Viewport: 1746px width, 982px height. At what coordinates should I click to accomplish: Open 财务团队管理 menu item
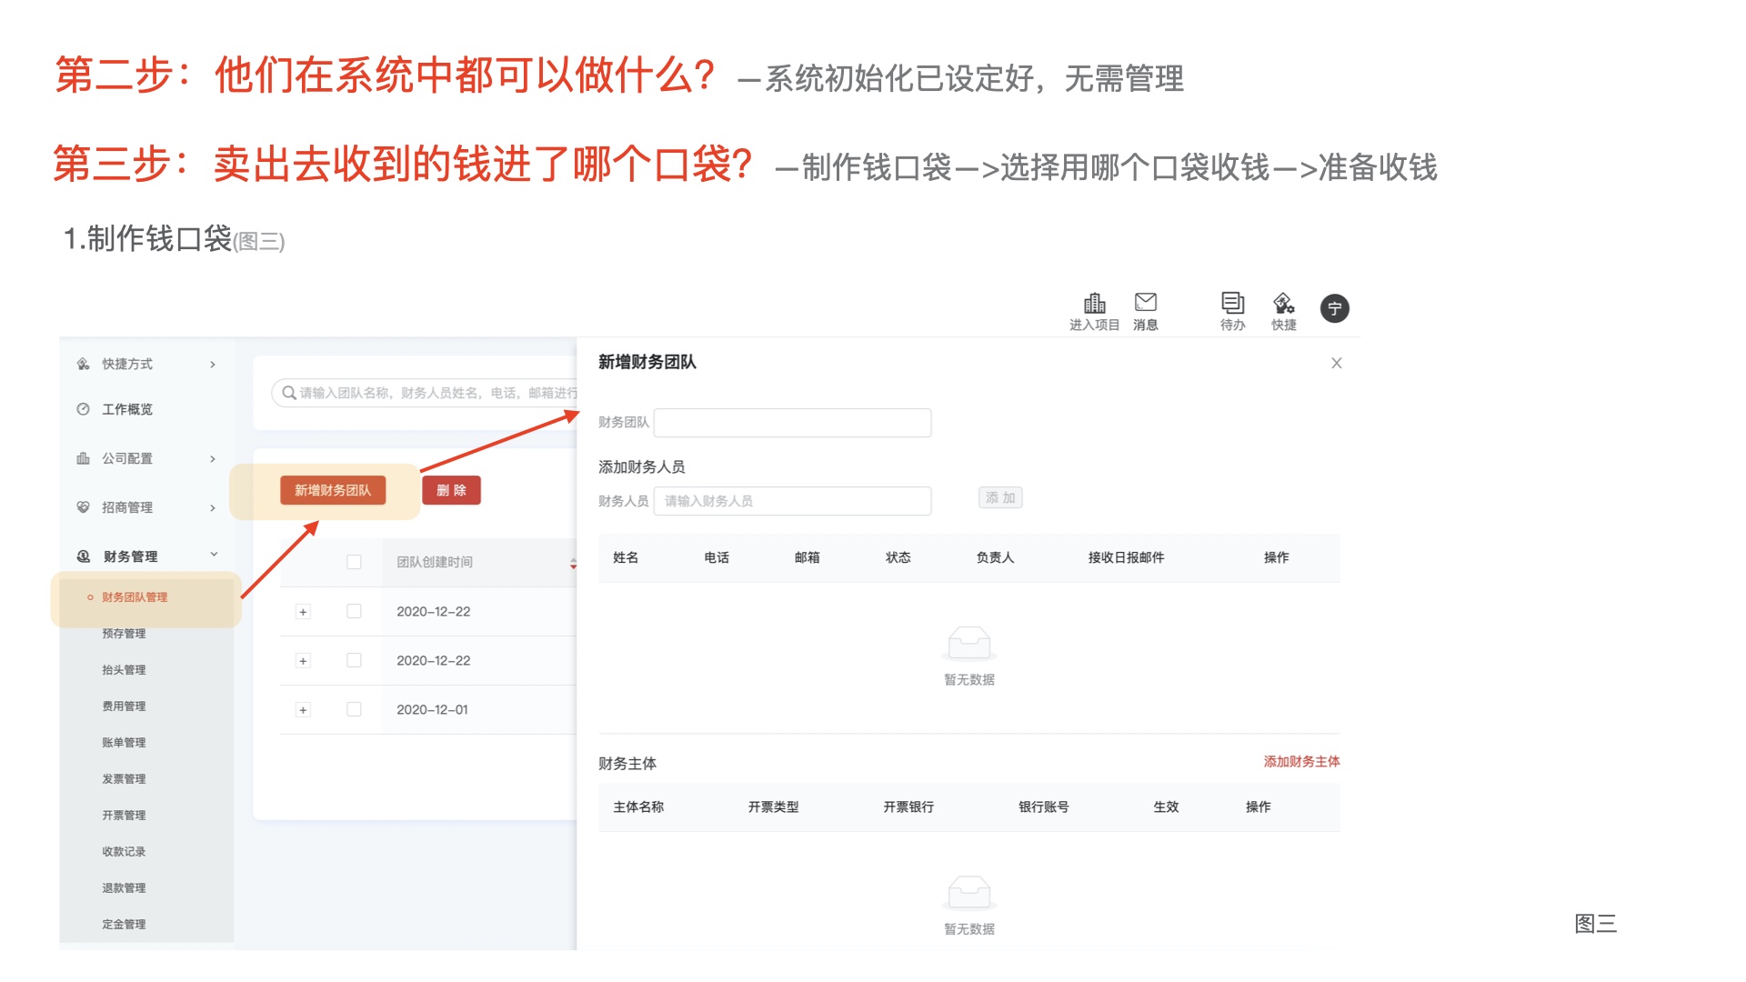[x=135, y=597]
